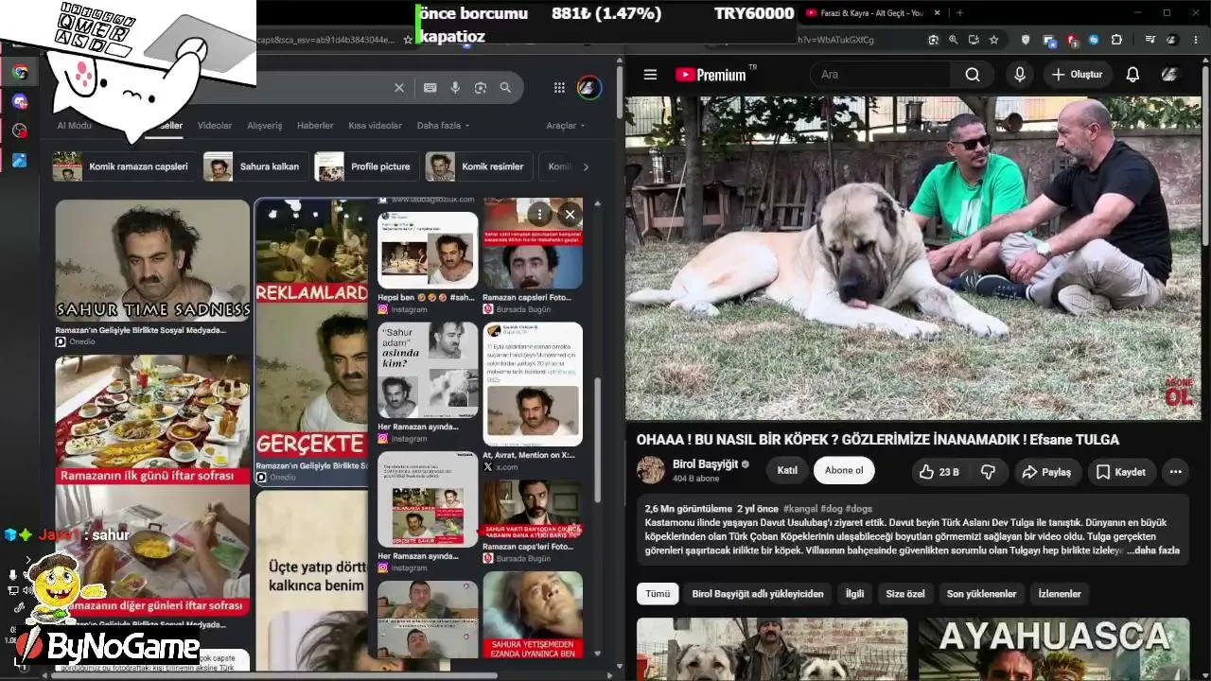Switch to Haberler search tab
Viewport: 1211px width, 681px height.
315,126
